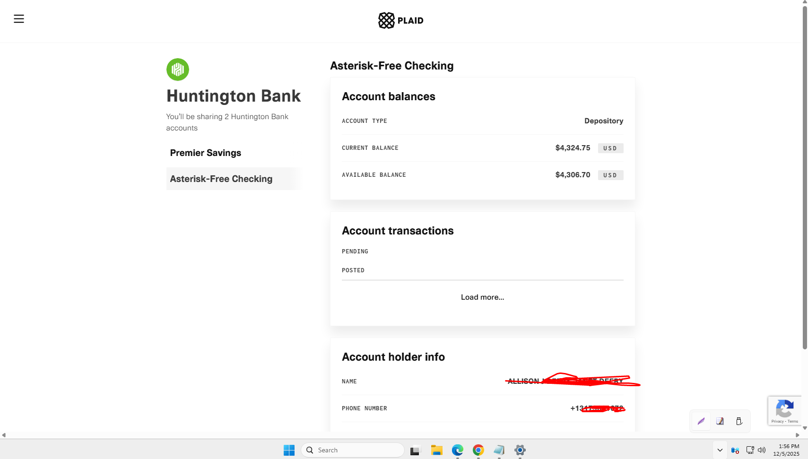Click the green Huntington Bank logo
Viewport: 808px width, 459px height.
pos(178,69)
